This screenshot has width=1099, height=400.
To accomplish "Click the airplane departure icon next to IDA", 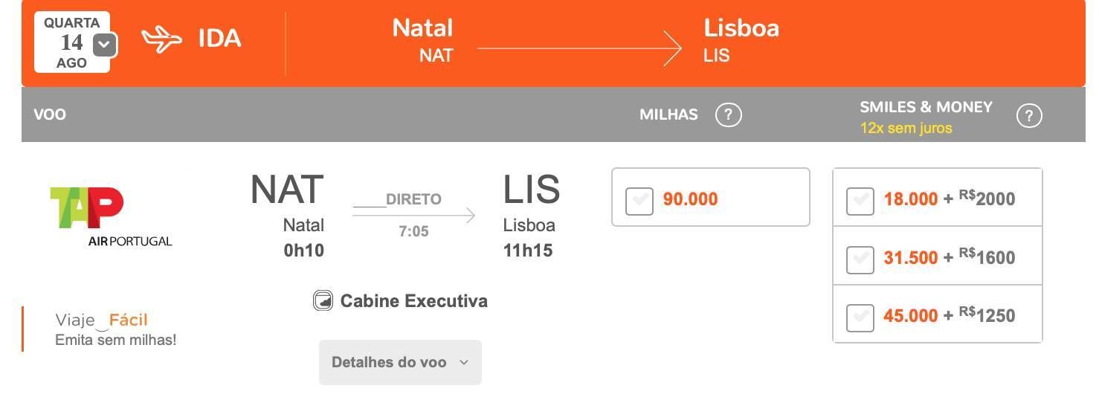I will coord(162,40).
